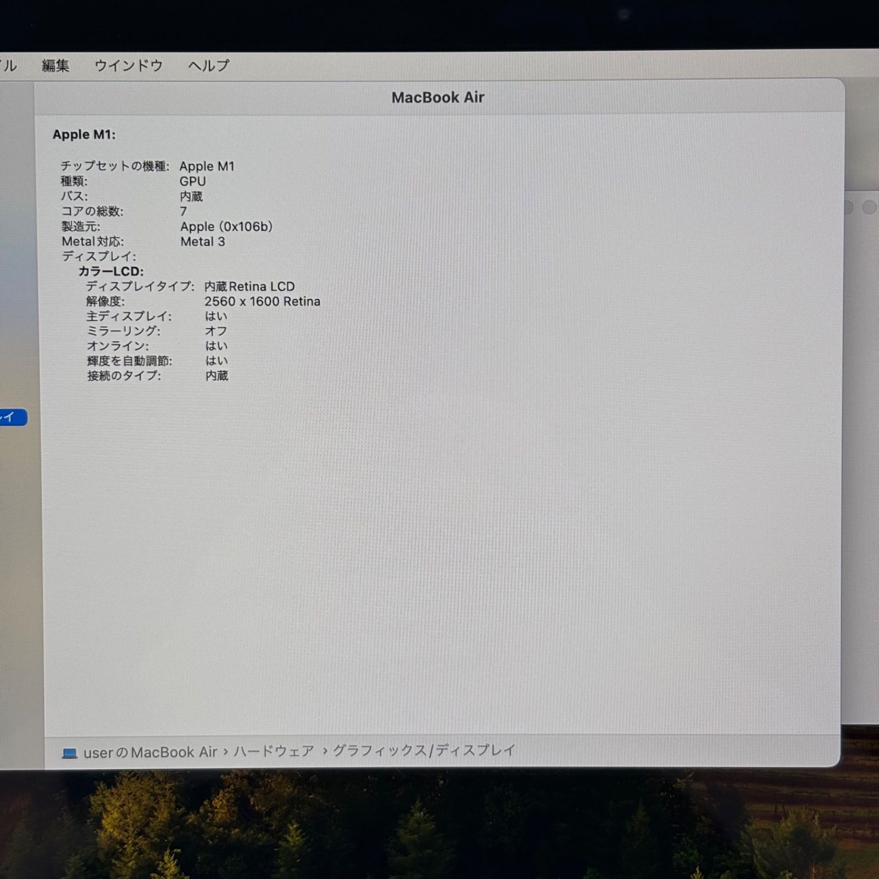Screen dimensions: 879x879
Task: Click the 種類 value 'GPU'
Action: tap(193, 181)
